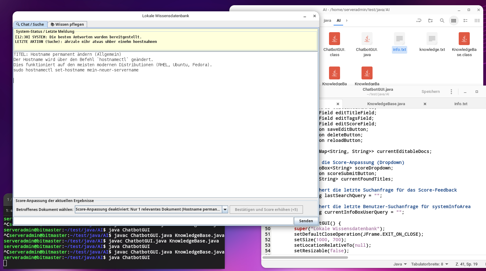Click the chat message input field

[153, 221]
